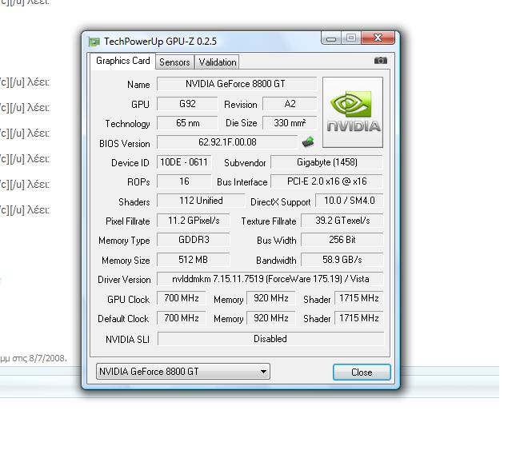Click the Default Clock row Shader 1715 MHz field
This screenshot has width=512, height=470.
[x=359, y=318]
